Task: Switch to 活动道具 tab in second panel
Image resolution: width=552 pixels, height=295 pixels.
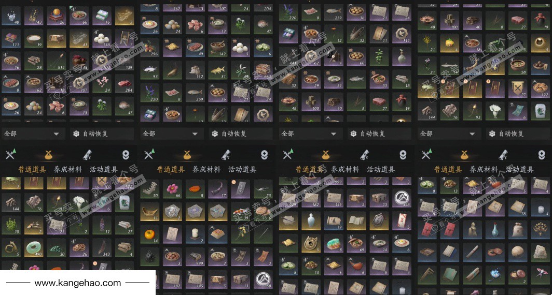Action: tap(242, 170)
